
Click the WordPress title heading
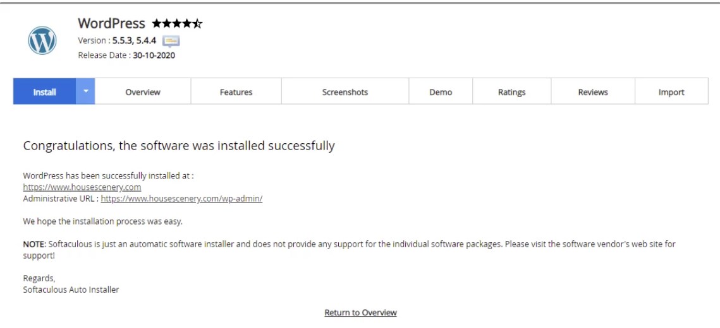[112, 23]
